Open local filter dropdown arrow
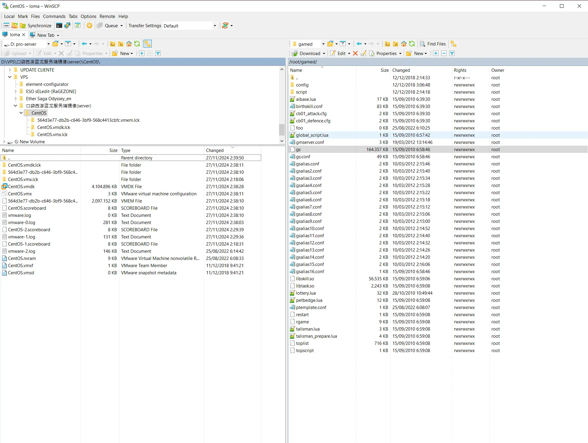 click(74, 44)
